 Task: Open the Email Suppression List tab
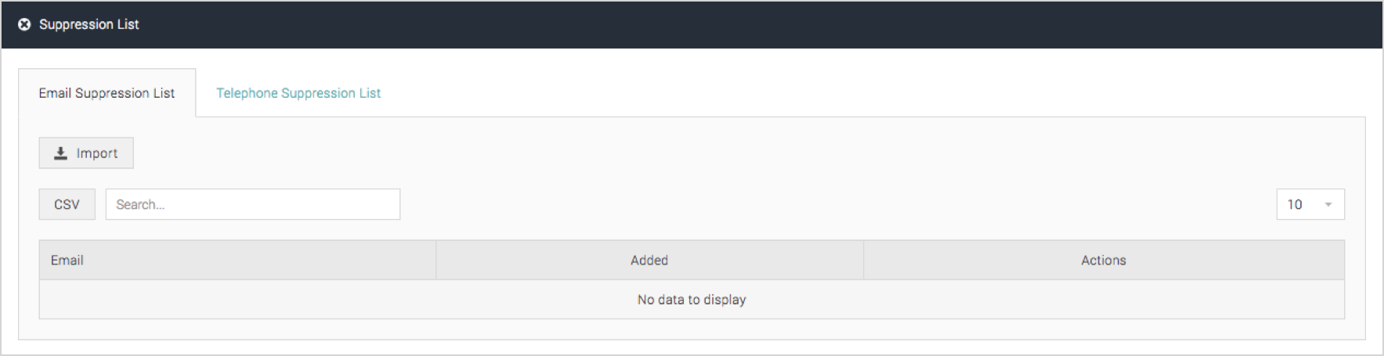(107, 93)
